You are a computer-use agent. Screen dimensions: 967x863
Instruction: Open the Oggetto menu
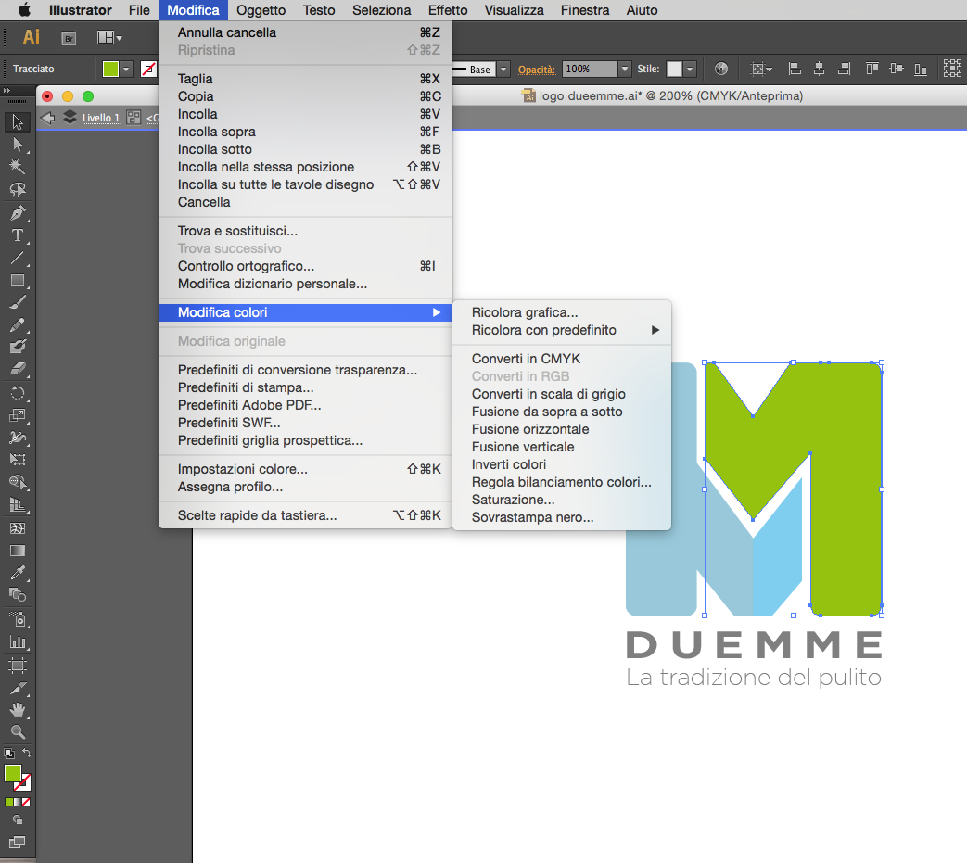[261, 10]
